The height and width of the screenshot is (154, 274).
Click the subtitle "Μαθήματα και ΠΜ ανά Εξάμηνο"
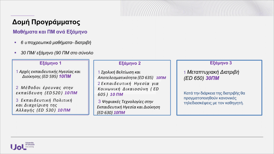(50, 32)
